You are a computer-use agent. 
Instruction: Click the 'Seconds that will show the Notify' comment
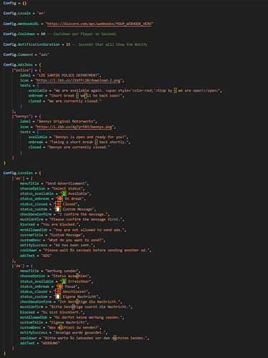(110, 44)
